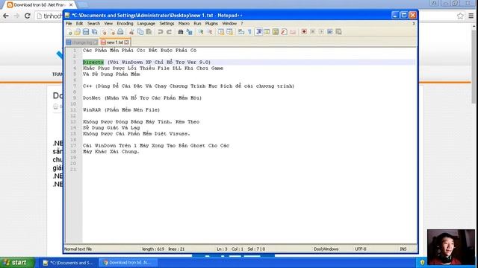Open the ? help menu

pos(242,23)
